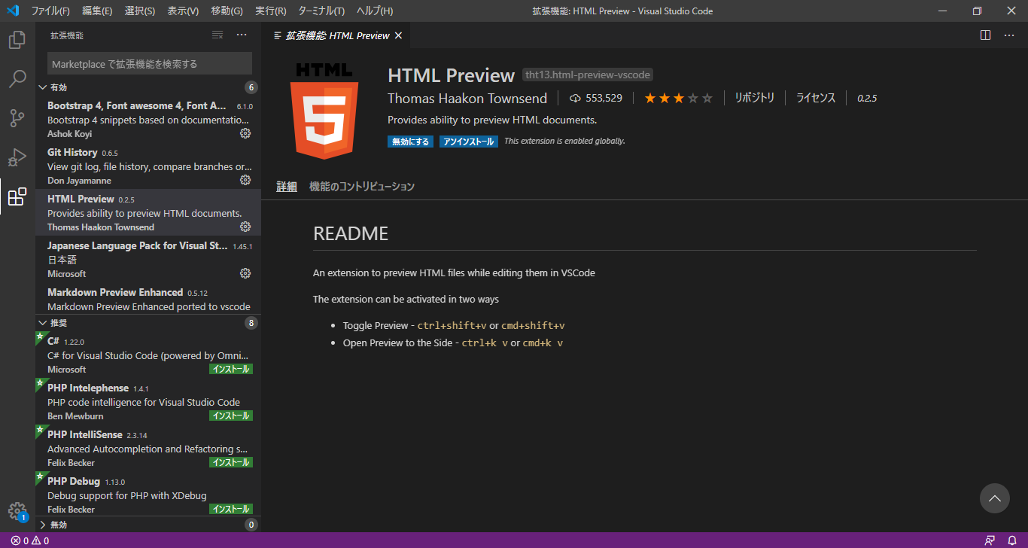
Task: Open Run and Debug view
Action: pos(17,157)
